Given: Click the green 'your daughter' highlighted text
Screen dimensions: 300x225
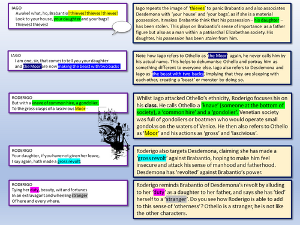Looking at the screenshot, I should coord(67,19).
